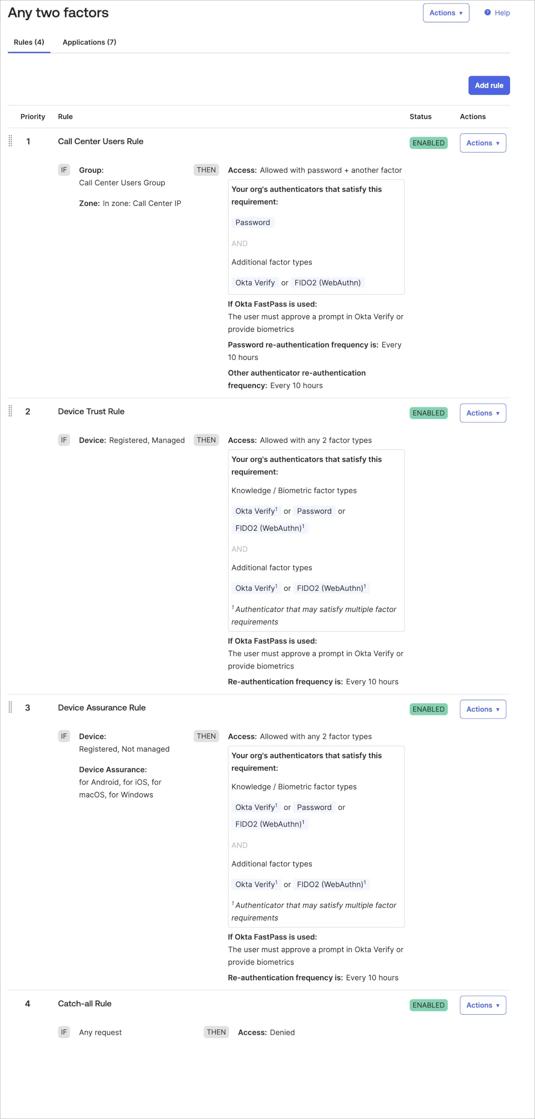Click the ENABLED badge on Catch-all Rule

coord(428,1005)
